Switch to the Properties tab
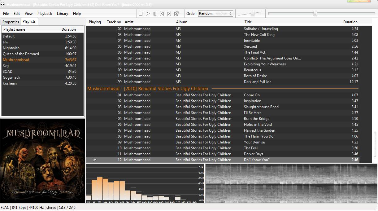 (11, 22)
